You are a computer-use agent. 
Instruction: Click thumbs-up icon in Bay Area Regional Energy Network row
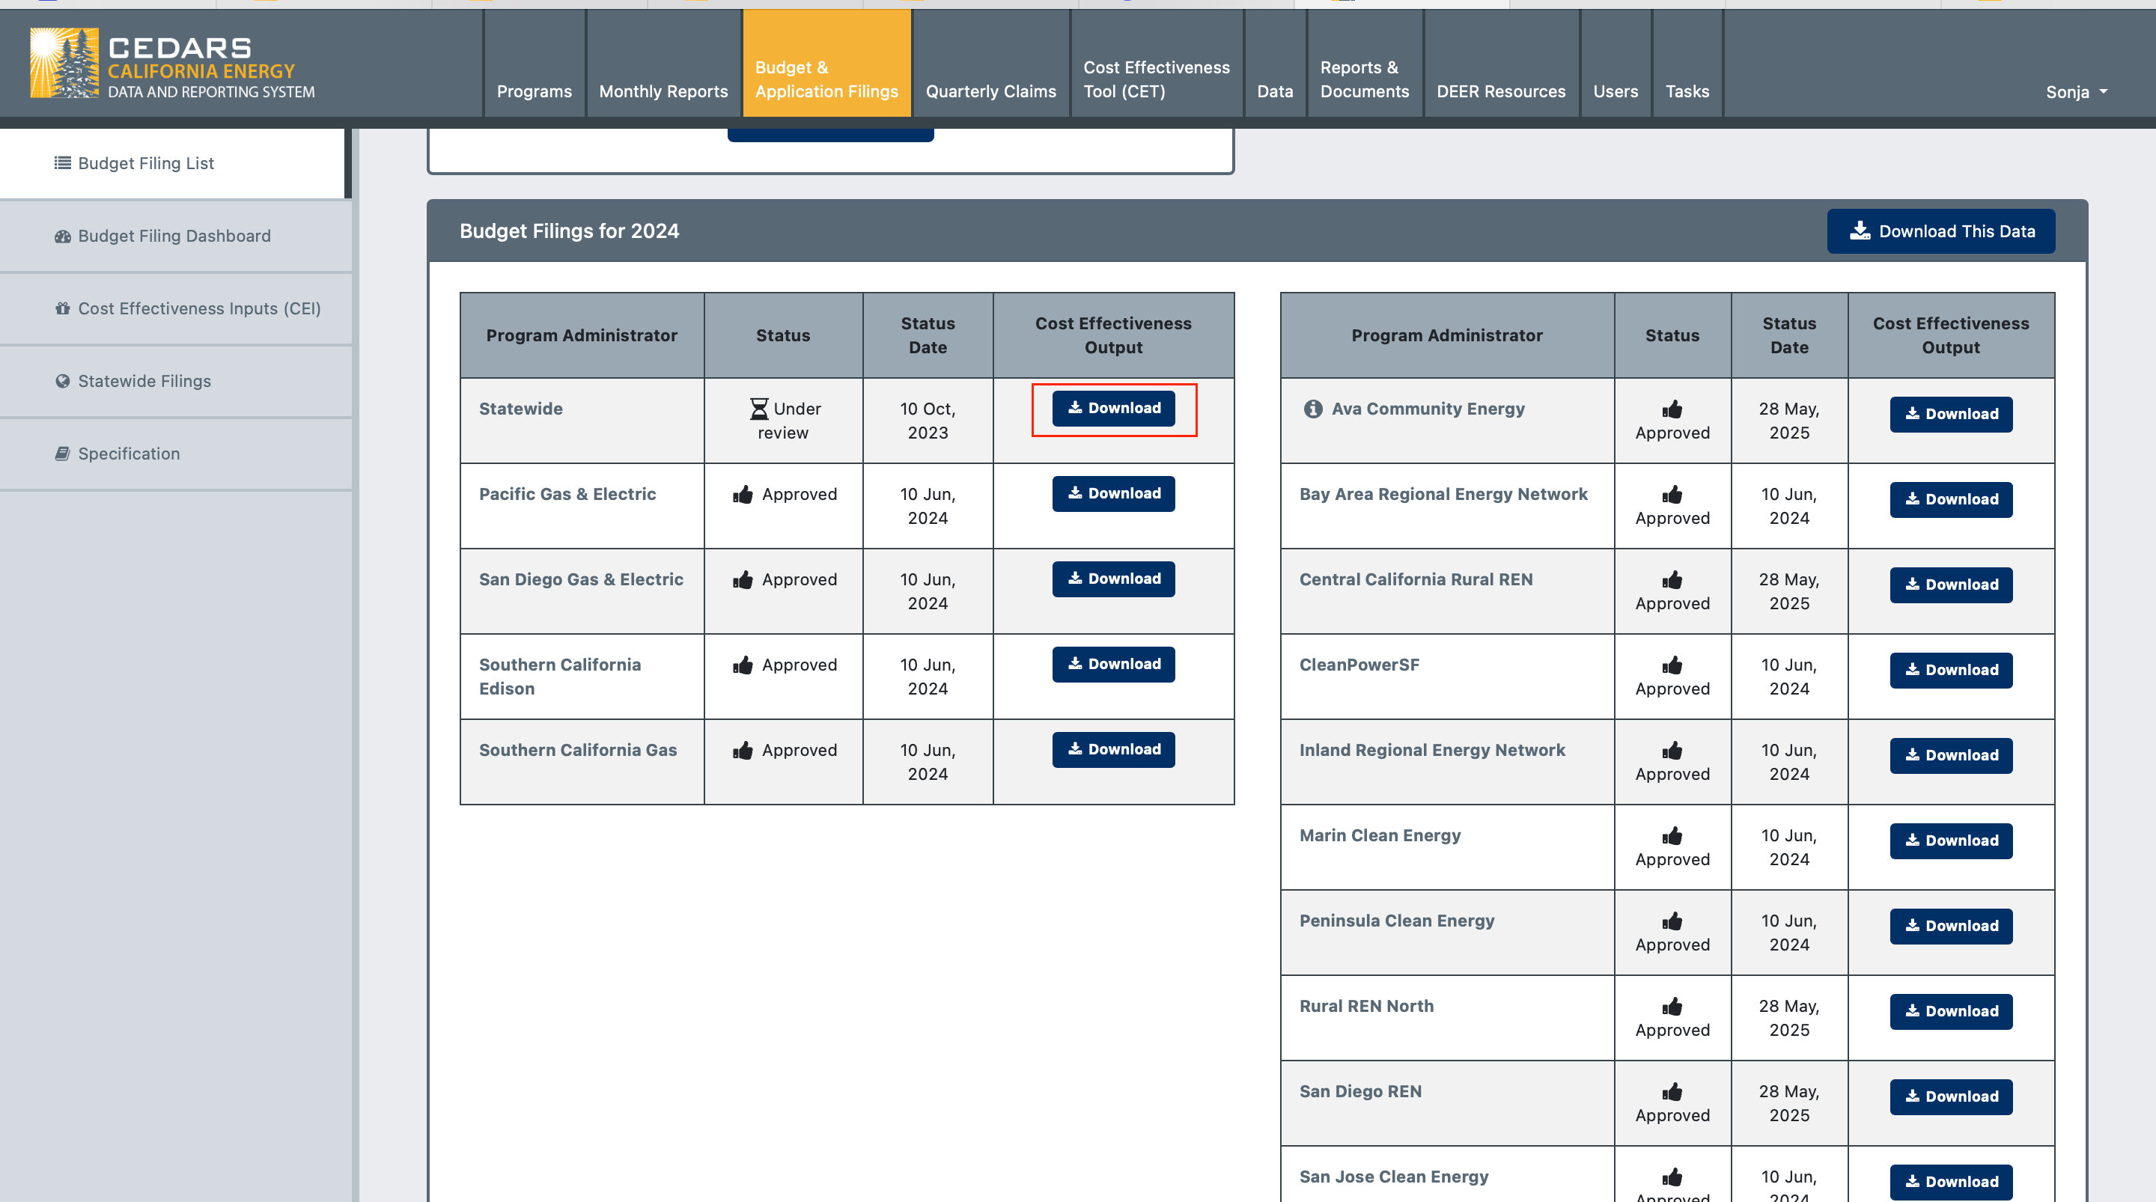(x=1672, y=494)
